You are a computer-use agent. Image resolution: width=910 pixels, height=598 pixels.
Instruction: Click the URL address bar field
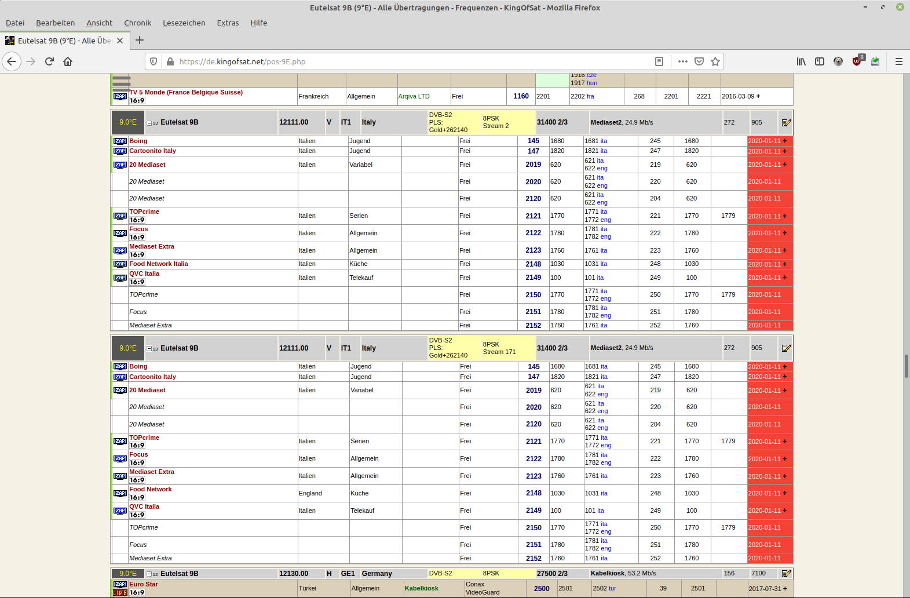coord(405,61)
